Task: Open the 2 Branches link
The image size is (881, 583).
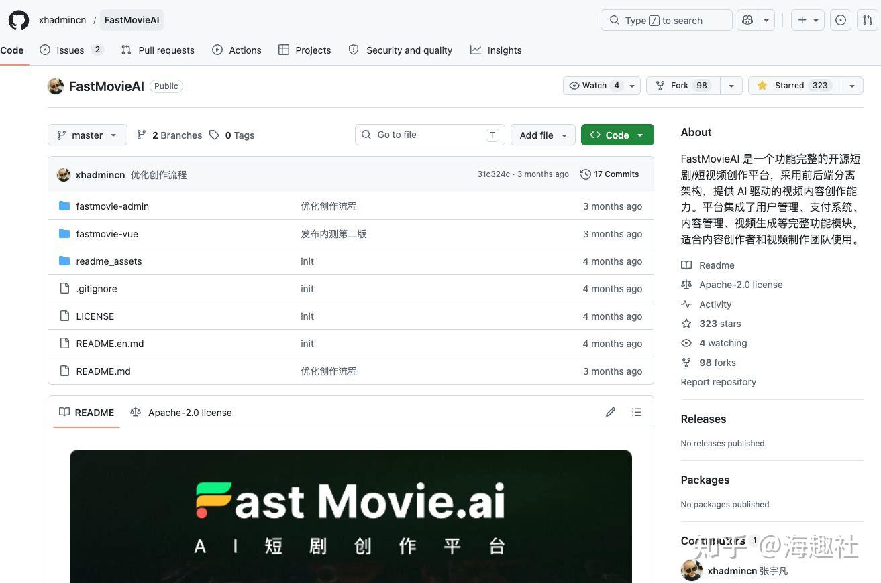Action: pyautogui.click(x=169, y=135)
